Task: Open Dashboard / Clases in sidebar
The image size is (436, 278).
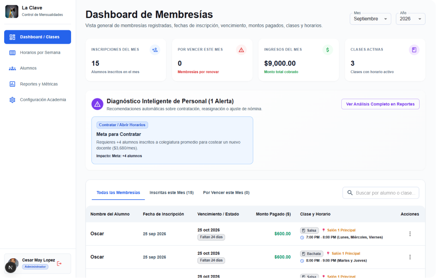Action: pyautogui.click(x=37, y=37)
